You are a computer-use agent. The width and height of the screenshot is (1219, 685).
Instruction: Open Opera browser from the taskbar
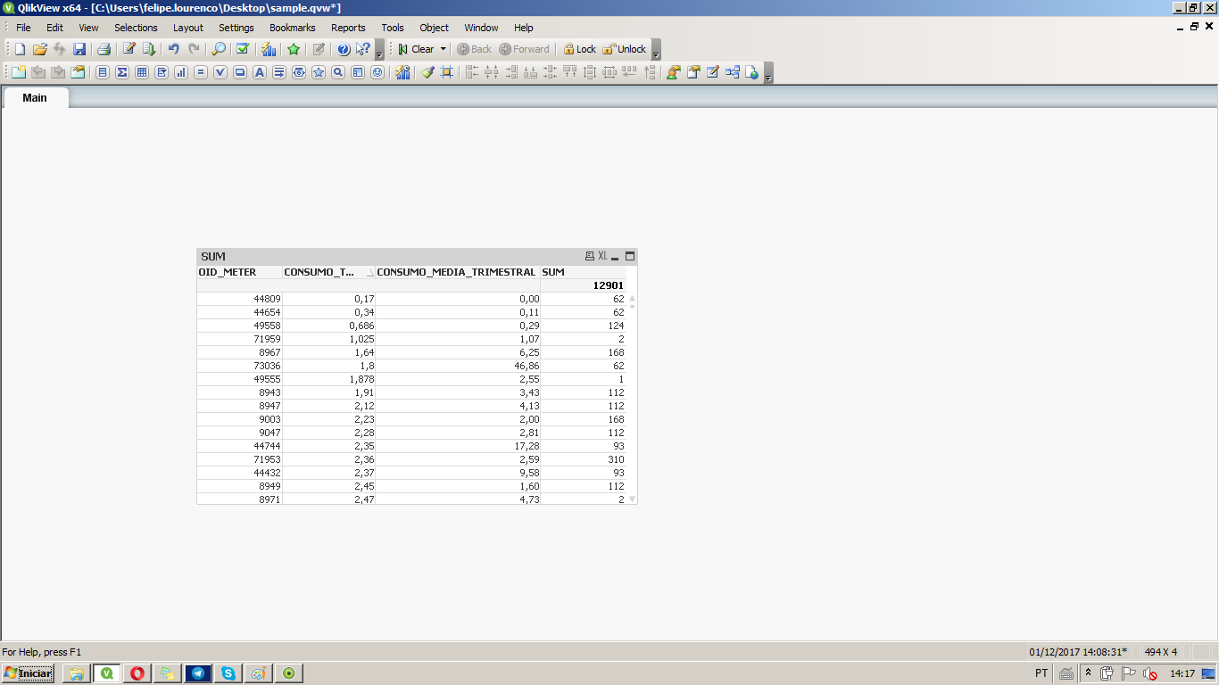[x=137, y=673]
